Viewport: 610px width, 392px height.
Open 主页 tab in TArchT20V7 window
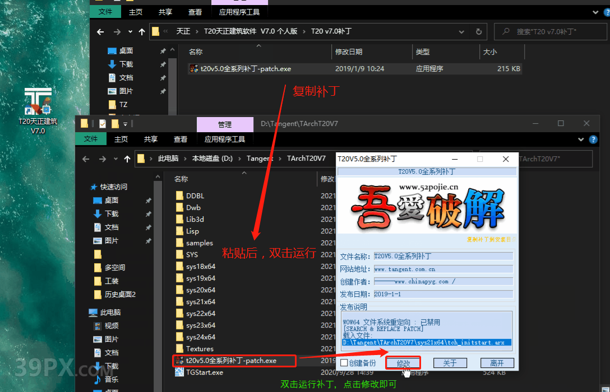121,139
